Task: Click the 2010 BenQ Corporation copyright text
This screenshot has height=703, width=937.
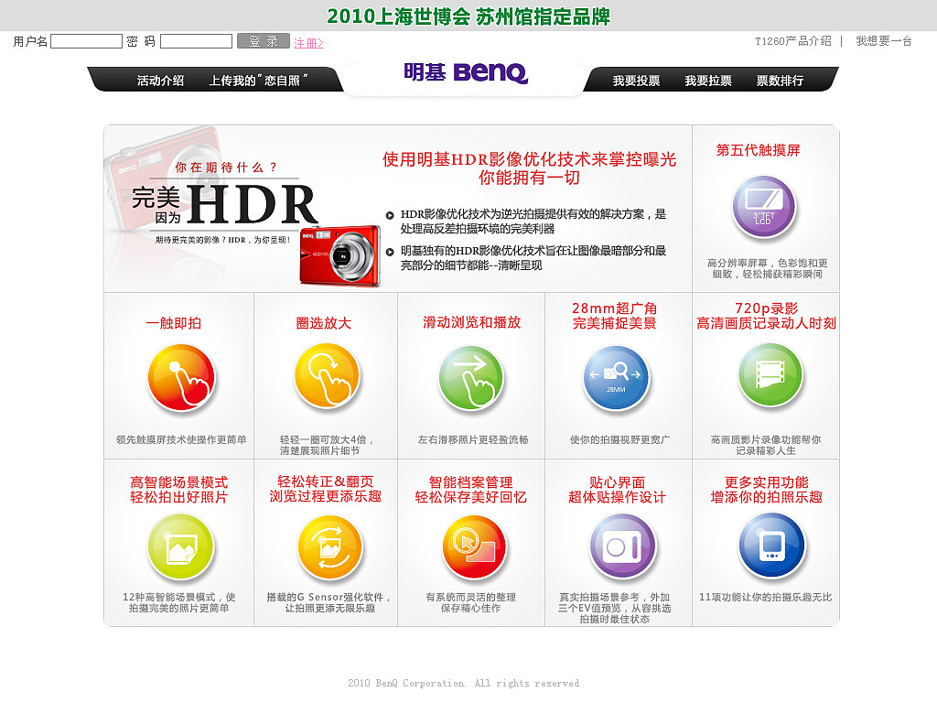Action: pyautogui.click(x=463, y=683)
